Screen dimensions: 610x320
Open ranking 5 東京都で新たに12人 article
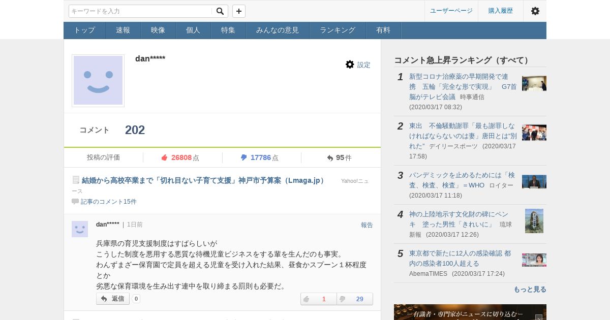460,259
